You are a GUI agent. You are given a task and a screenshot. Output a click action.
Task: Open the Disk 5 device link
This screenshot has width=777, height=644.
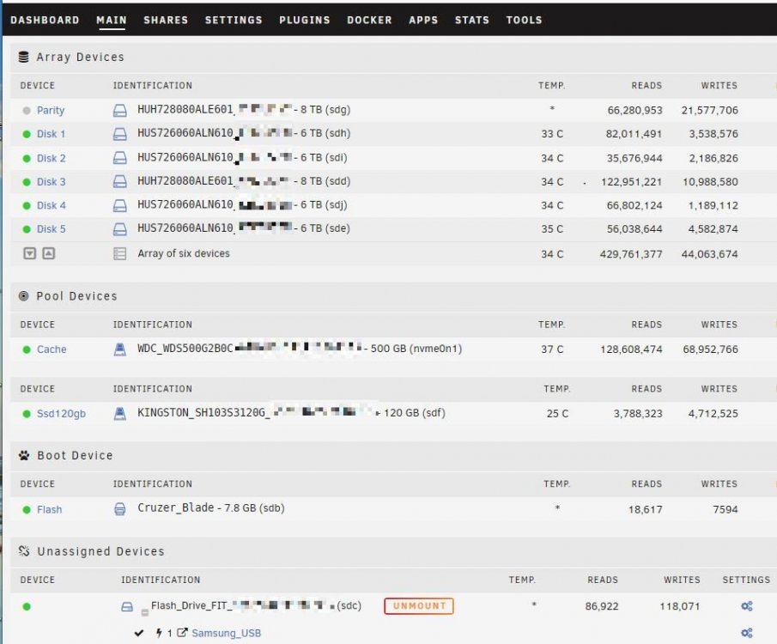[51, 229]
